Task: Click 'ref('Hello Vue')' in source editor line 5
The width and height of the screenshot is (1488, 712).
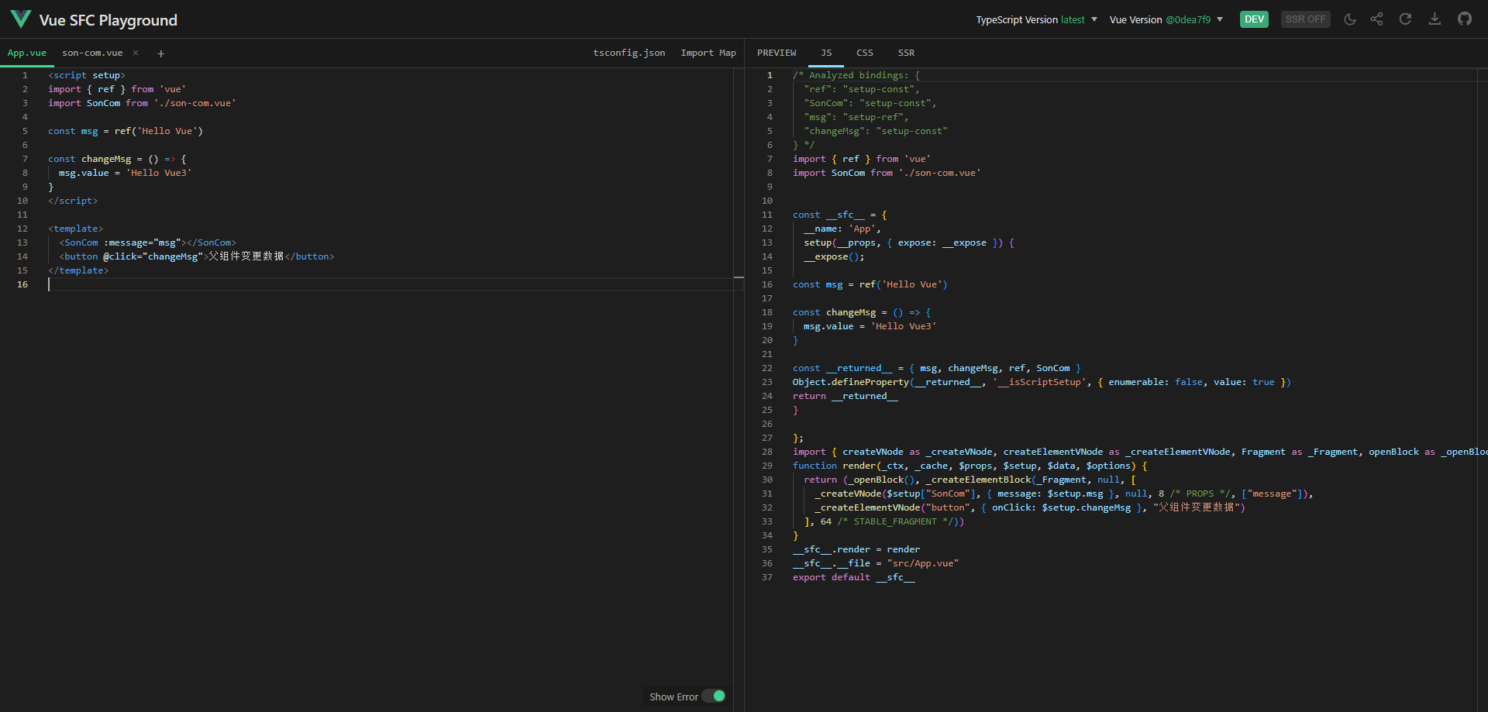Action: pyautogui.click(x=159, y=131)
